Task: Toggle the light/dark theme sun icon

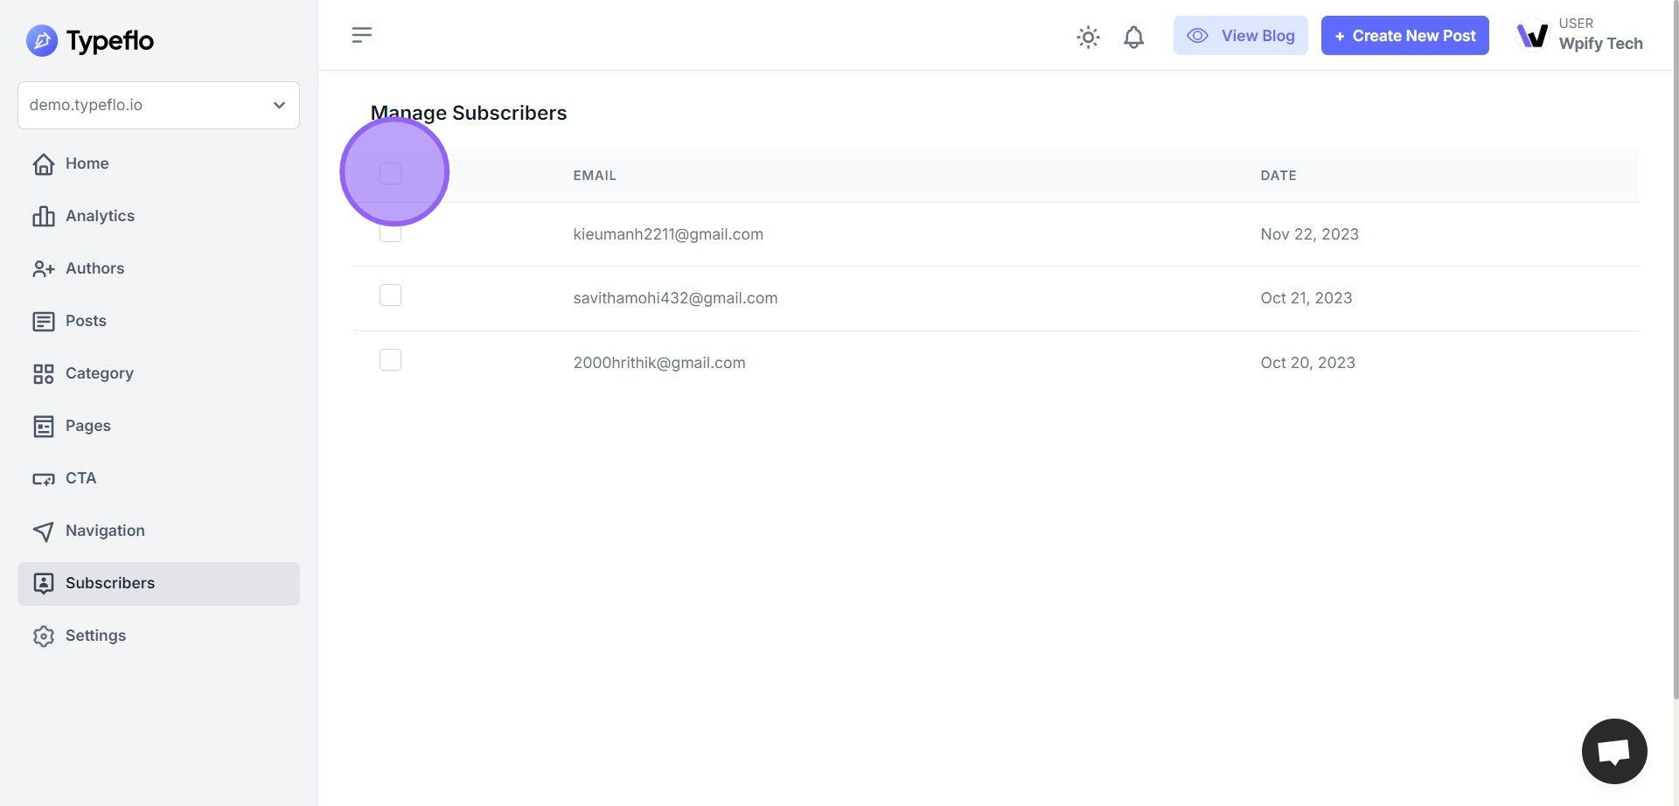Action: click(1088, 37)
